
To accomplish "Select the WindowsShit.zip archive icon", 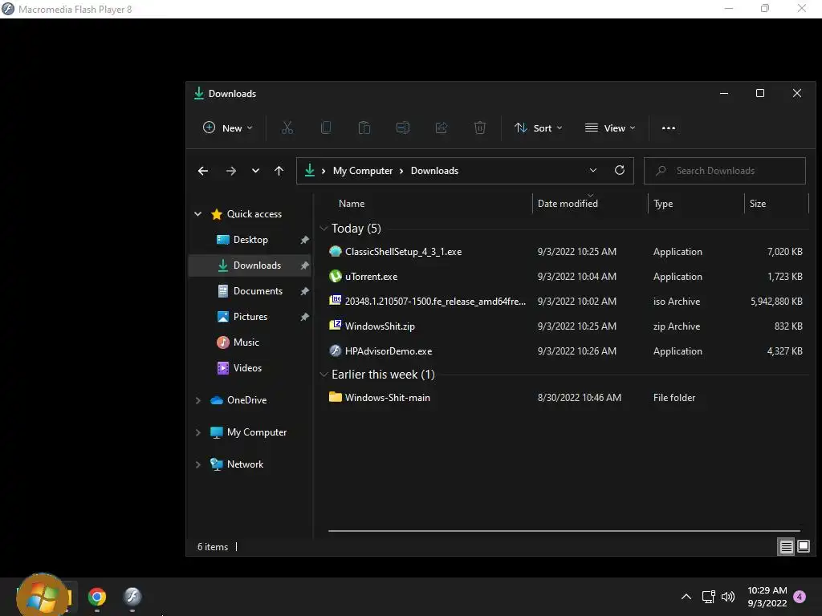I will (336, 326).
